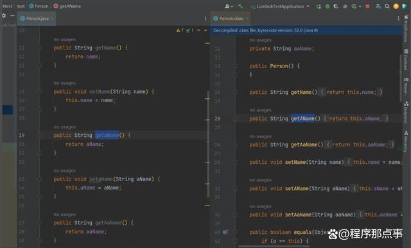Click Person in the navigation breadcrumb
Screen dimensions: 411x248
tap(39, 6)
